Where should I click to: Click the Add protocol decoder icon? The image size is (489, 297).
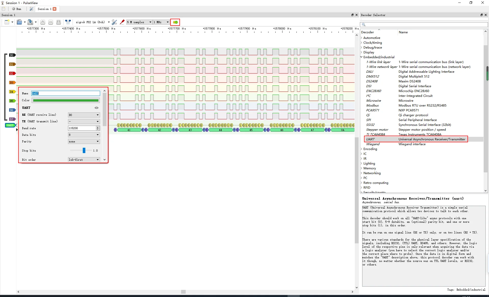[x=175, y=22]
